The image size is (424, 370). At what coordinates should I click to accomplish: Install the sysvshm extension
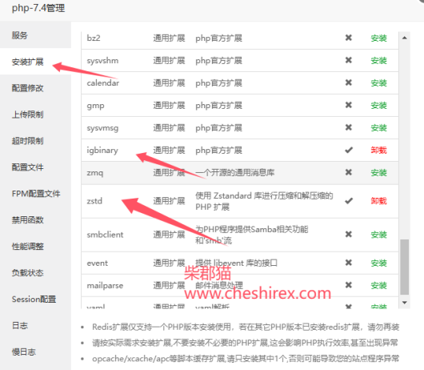[378, 61]
